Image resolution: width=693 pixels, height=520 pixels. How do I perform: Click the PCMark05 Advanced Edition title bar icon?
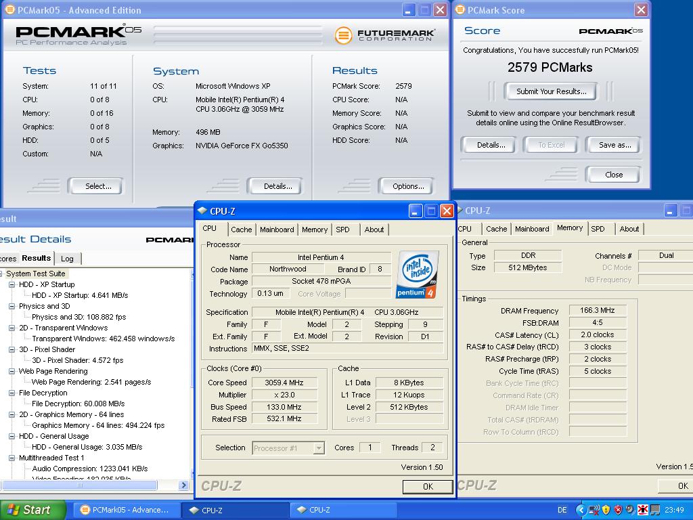[9, 9]
